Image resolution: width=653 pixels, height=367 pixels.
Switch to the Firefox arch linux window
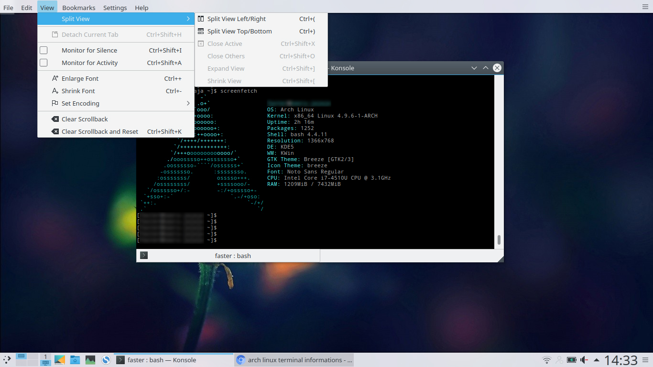[293, 359]
